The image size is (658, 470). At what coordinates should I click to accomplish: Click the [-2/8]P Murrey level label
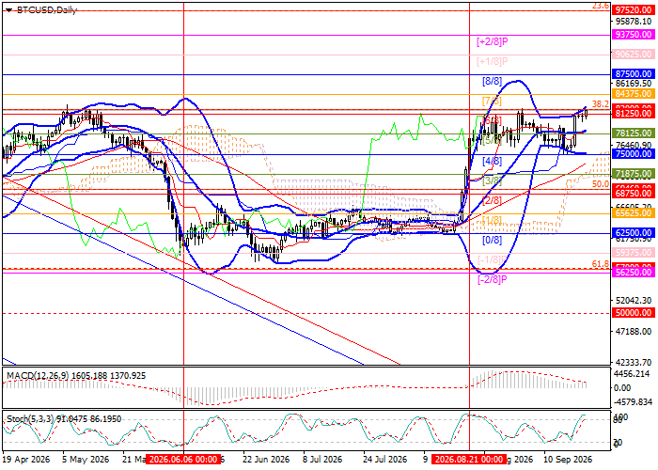pyautogui.click(x=493, y=279)
